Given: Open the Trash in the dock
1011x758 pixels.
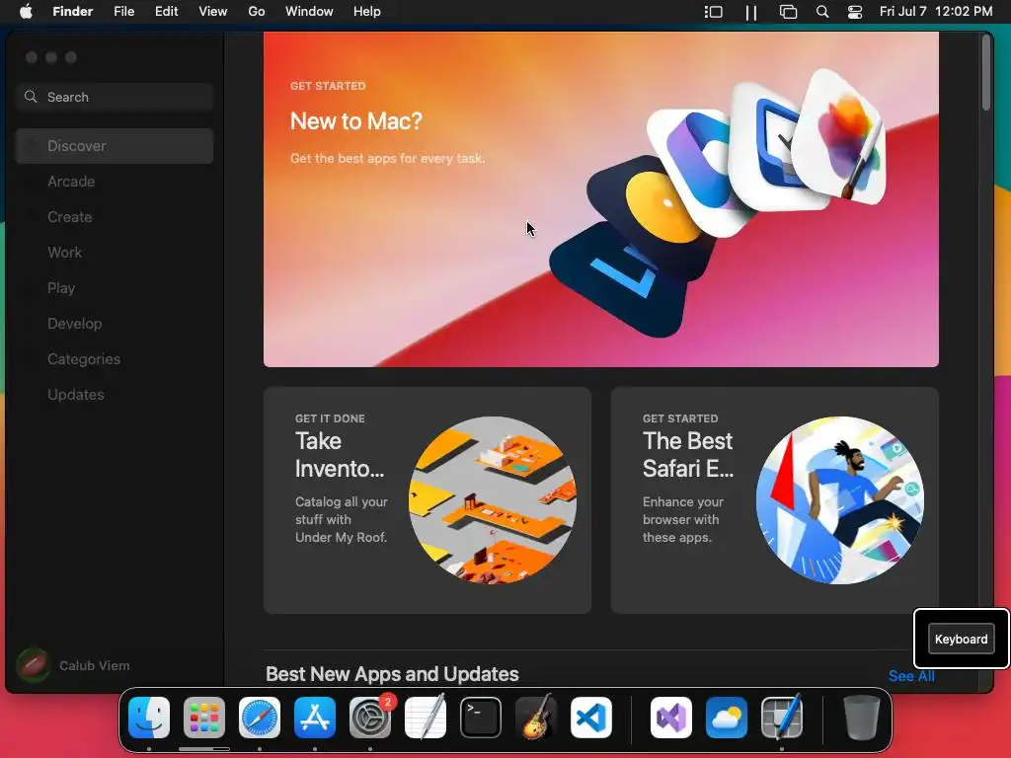Looking at the screenshot, I should (861, 718).
